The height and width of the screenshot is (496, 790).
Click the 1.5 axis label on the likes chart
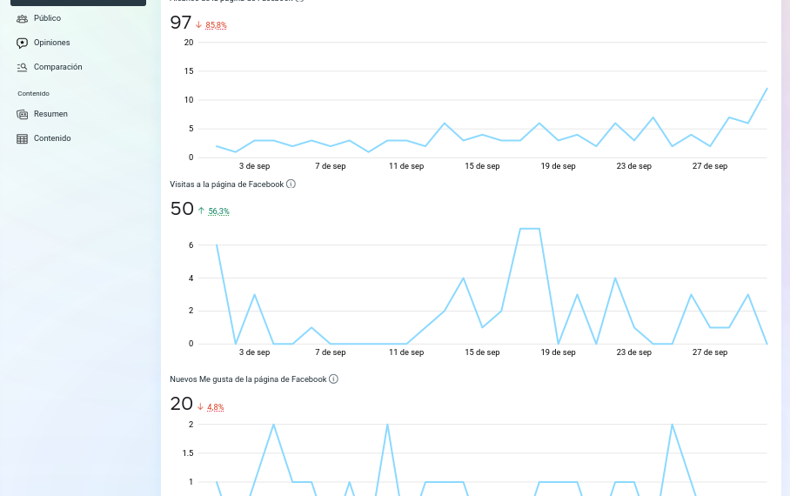point(188,453)
